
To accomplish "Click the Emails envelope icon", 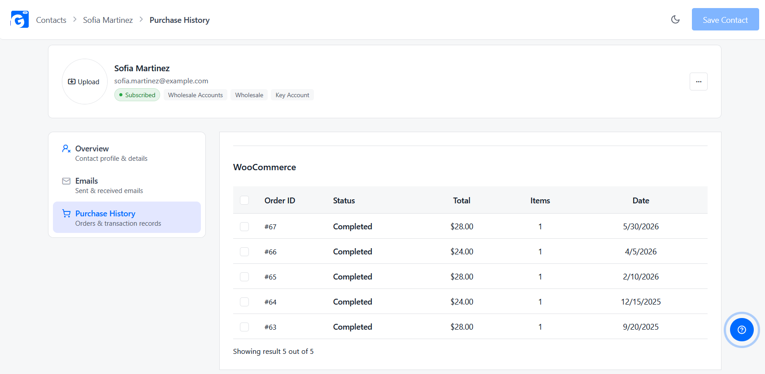I will coord(66,181).
